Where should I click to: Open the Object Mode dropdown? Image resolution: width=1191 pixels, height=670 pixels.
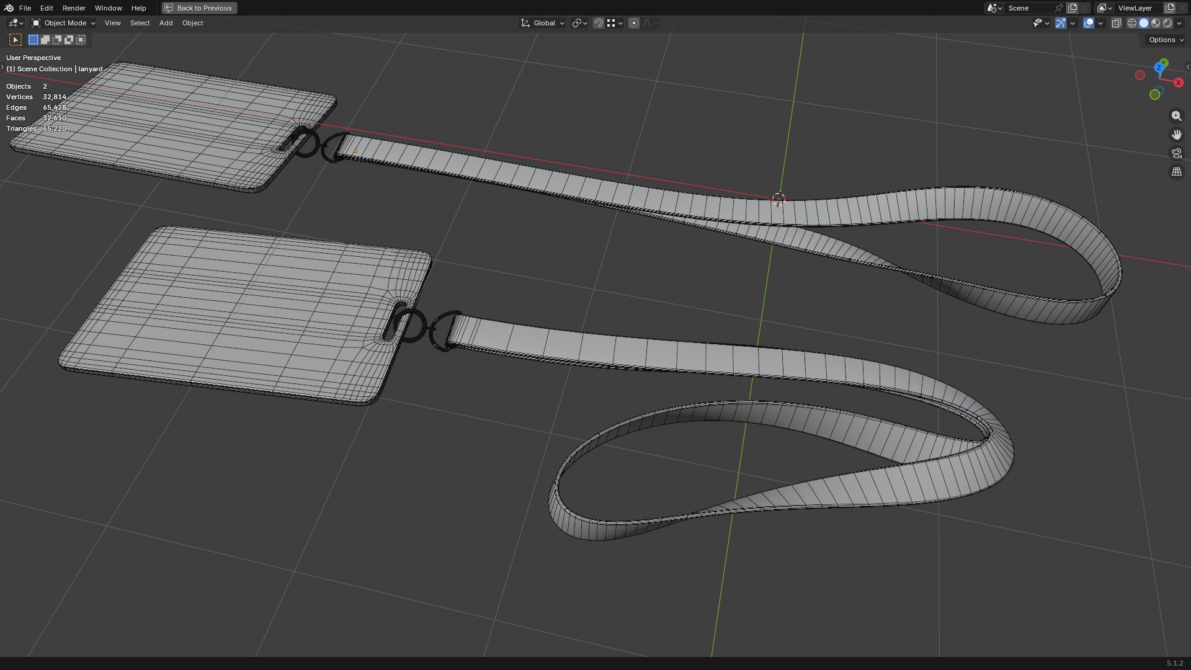(64, 23)
